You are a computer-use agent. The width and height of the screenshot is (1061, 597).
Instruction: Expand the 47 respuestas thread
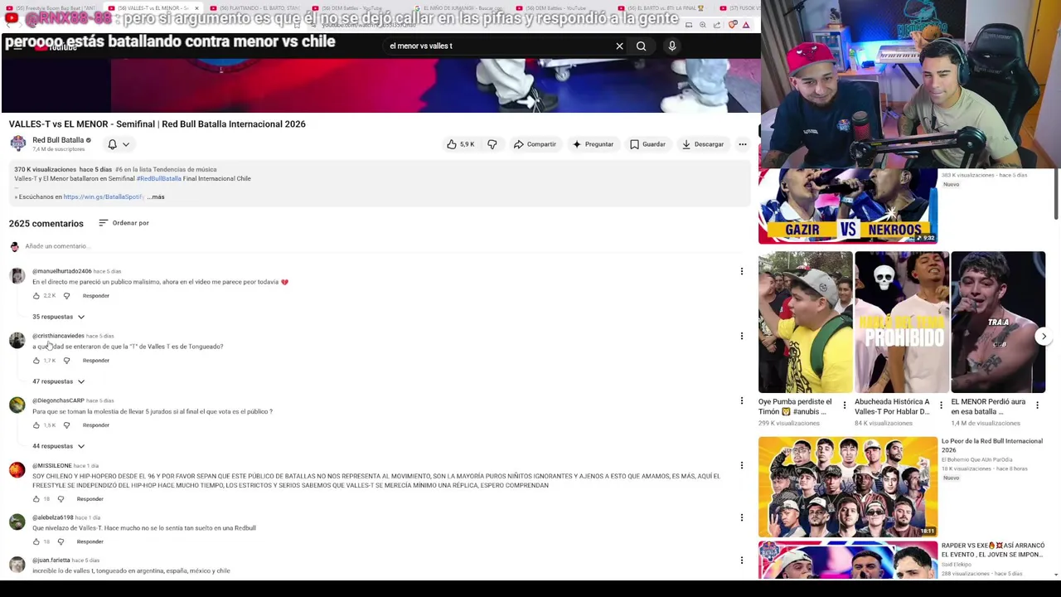tap(58, 381)
